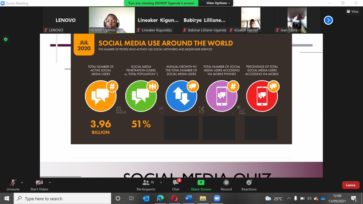The height and width of the screenshot is (204, 363).
Task: Select Ivan Tibita video thumbnail
Action: 297,20
